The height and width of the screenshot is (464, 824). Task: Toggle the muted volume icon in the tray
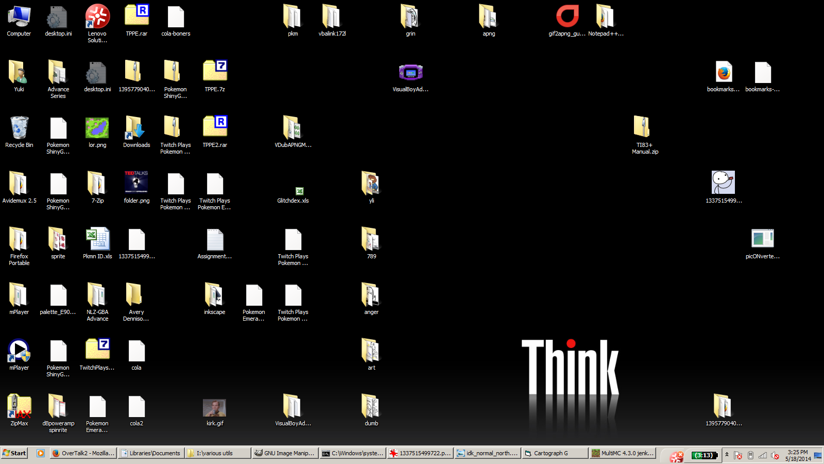775,456
